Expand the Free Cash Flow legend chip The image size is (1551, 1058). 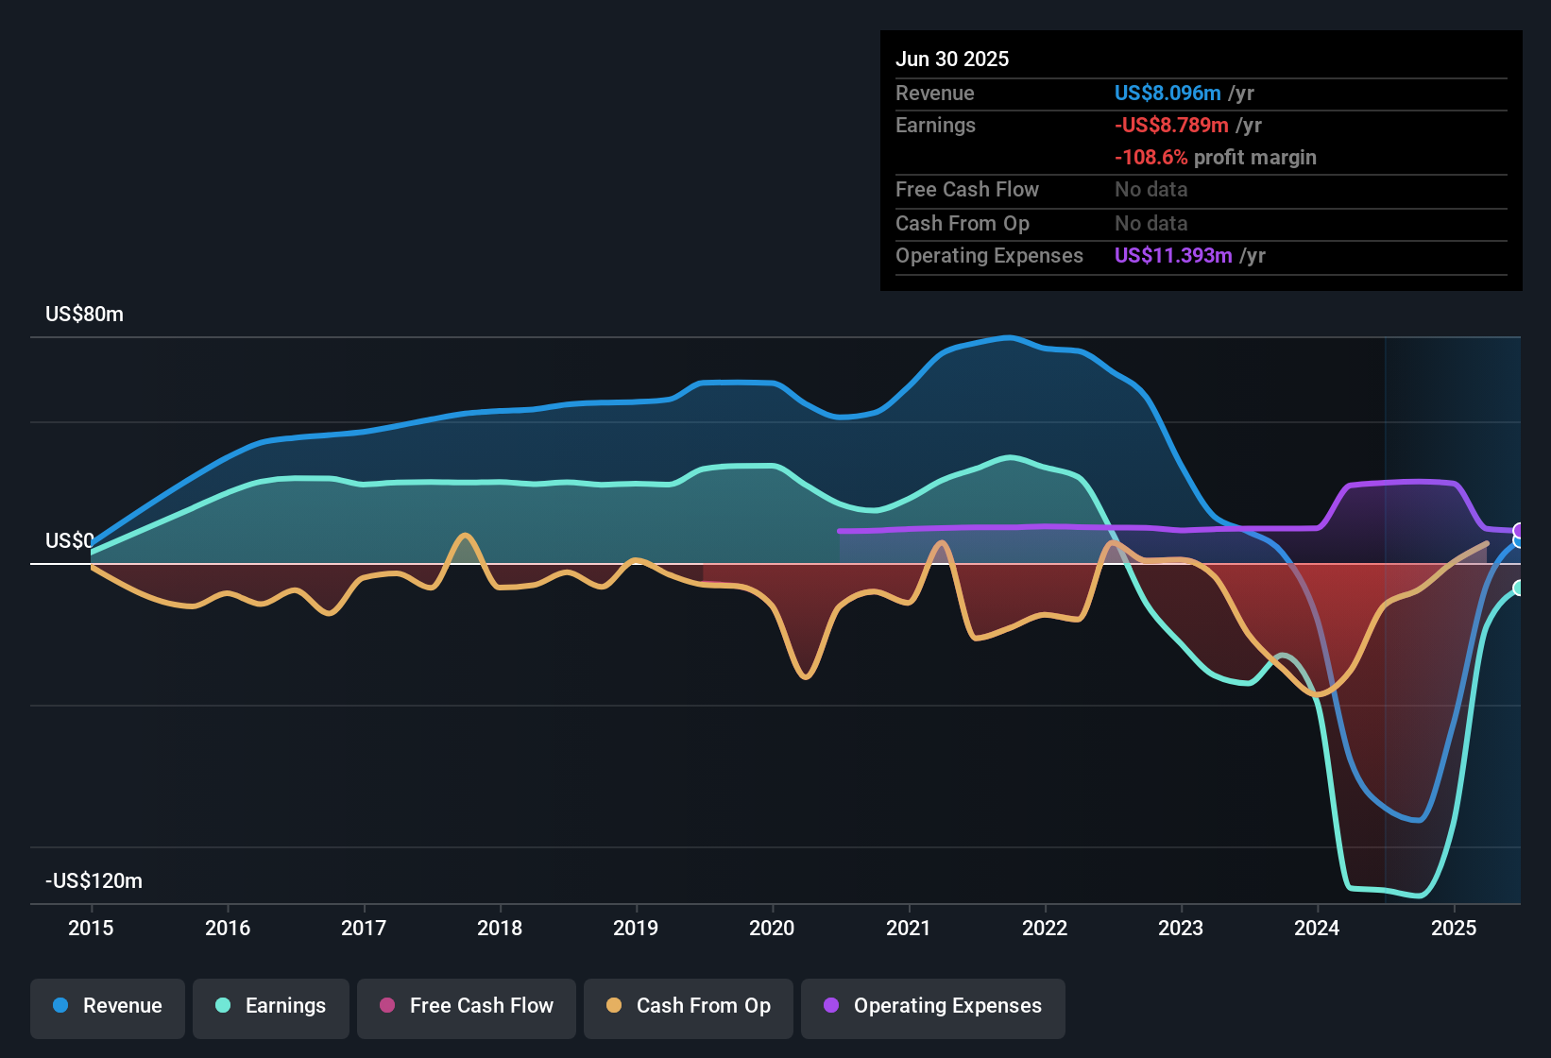click(466, 1006)
